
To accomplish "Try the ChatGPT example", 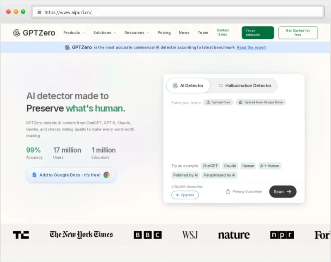I will [x=210, y=166].
